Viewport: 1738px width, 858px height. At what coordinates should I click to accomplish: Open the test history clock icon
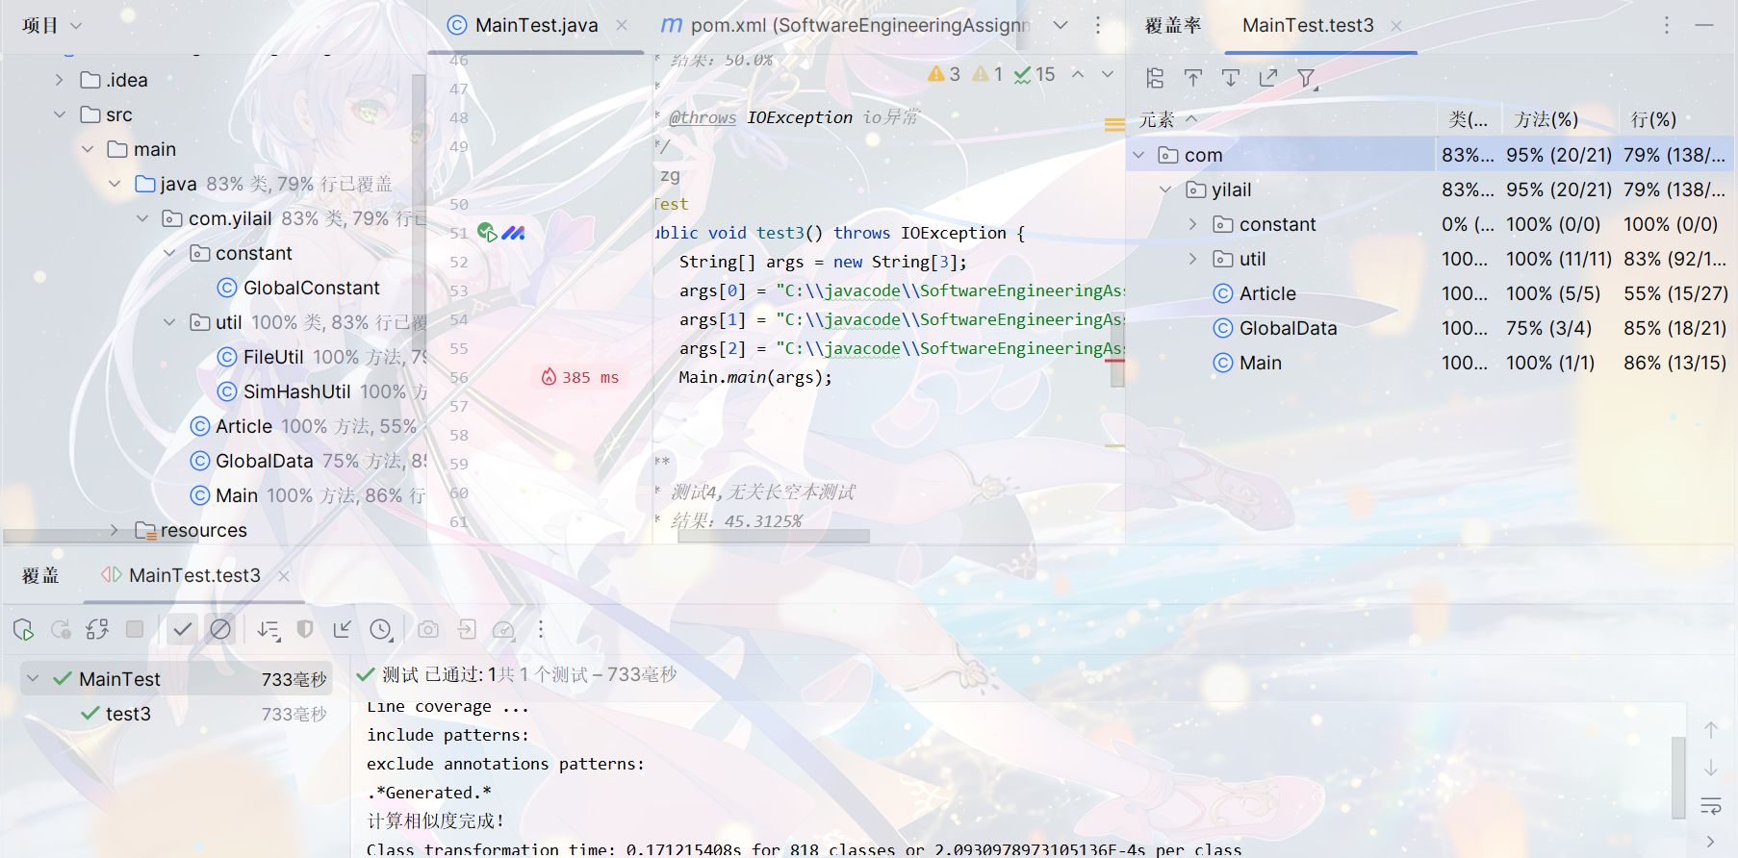tap(381, 630)
